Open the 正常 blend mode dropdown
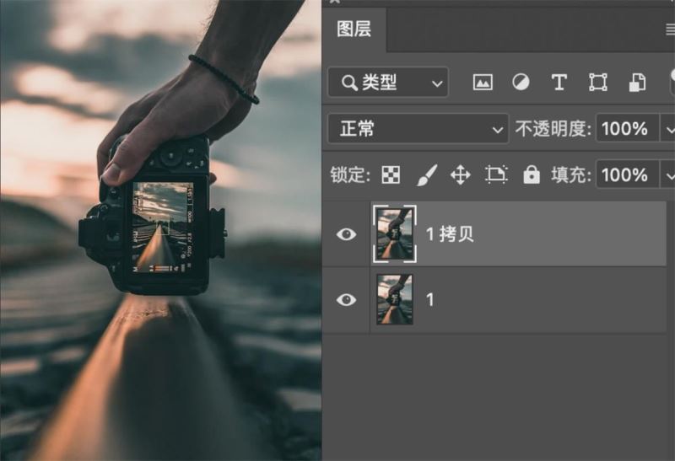The height and width of the screenshot is (461, 675). click(x=418, y=129)
